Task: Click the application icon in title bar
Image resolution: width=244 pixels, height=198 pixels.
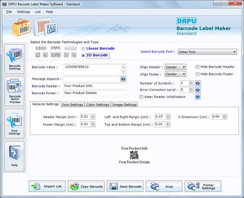Action: (5, 4)
